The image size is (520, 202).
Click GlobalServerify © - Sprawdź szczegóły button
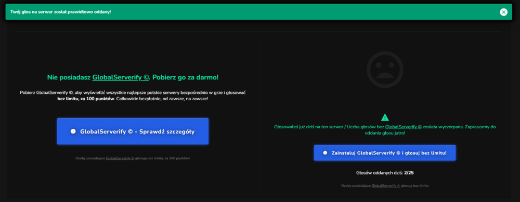[133, 131]
